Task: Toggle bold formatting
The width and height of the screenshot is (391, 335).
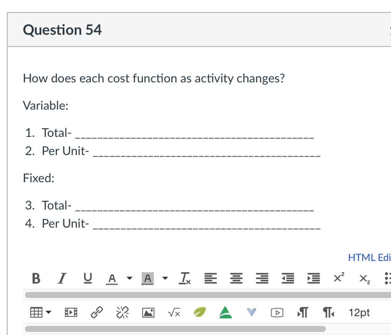Action: [x=36, y=279]
